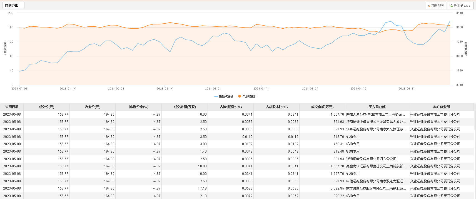Click the 买方营业部 column header
The image size is (476, 199).
pos(377,107)
